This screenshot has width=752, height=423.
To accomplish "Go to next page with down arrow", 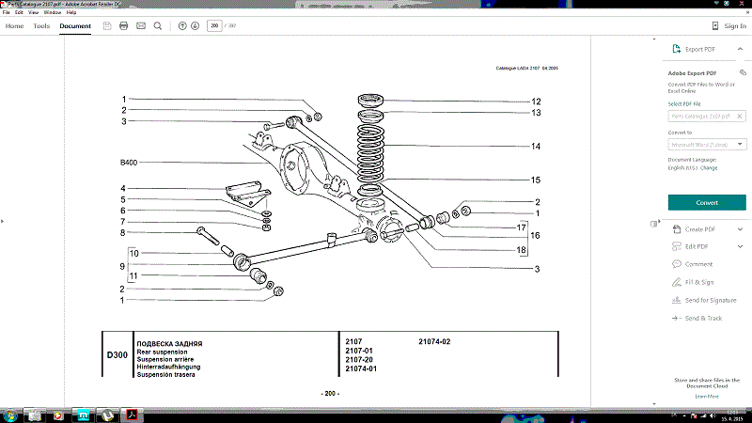I will tap(195, 26).
